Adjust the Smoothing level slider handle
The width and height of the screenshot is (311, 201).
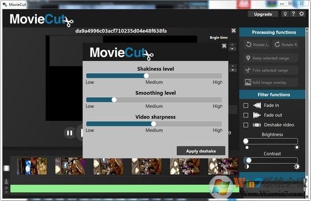tap(114, 100)
